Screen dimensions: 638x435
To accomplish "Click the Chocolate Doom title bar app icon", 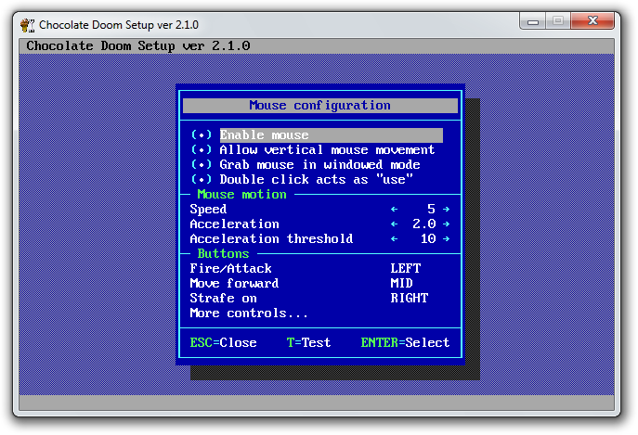I will tap(28, 23).
